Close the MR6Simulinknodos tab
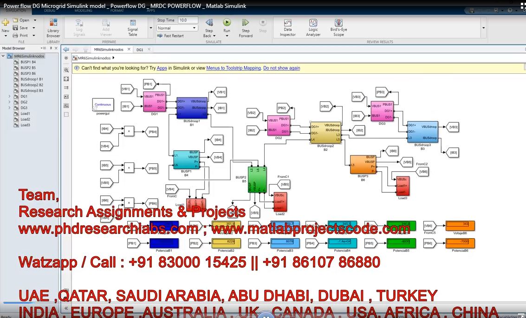The height and width of the screenshot is (318, 526). tap(129, 49)
